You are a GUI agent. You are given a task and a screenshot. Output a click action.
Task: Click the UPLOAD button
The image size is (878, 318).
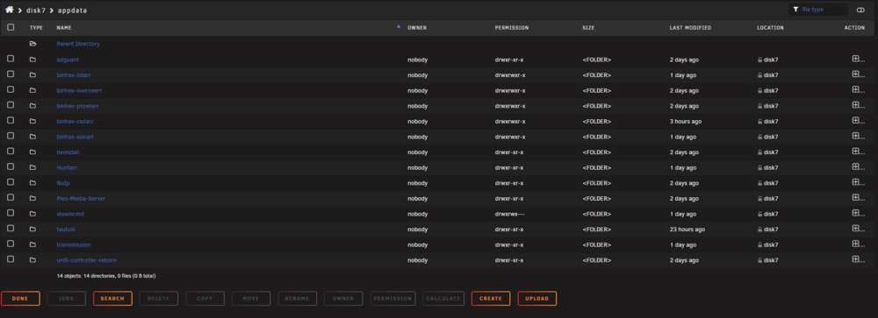(x=537, y=299)
